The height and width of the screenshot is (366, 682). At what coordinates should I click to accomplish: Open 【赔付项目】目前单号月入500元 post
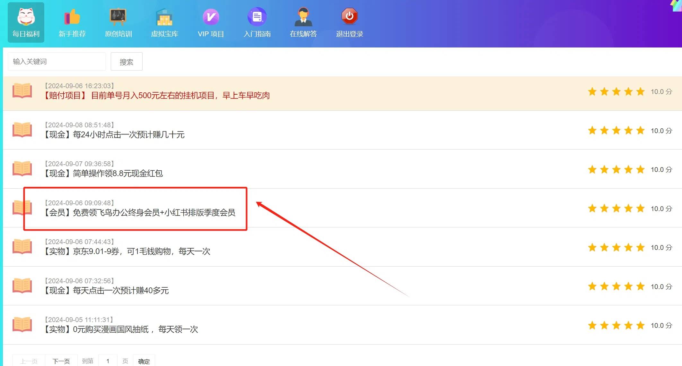point(157,96)
